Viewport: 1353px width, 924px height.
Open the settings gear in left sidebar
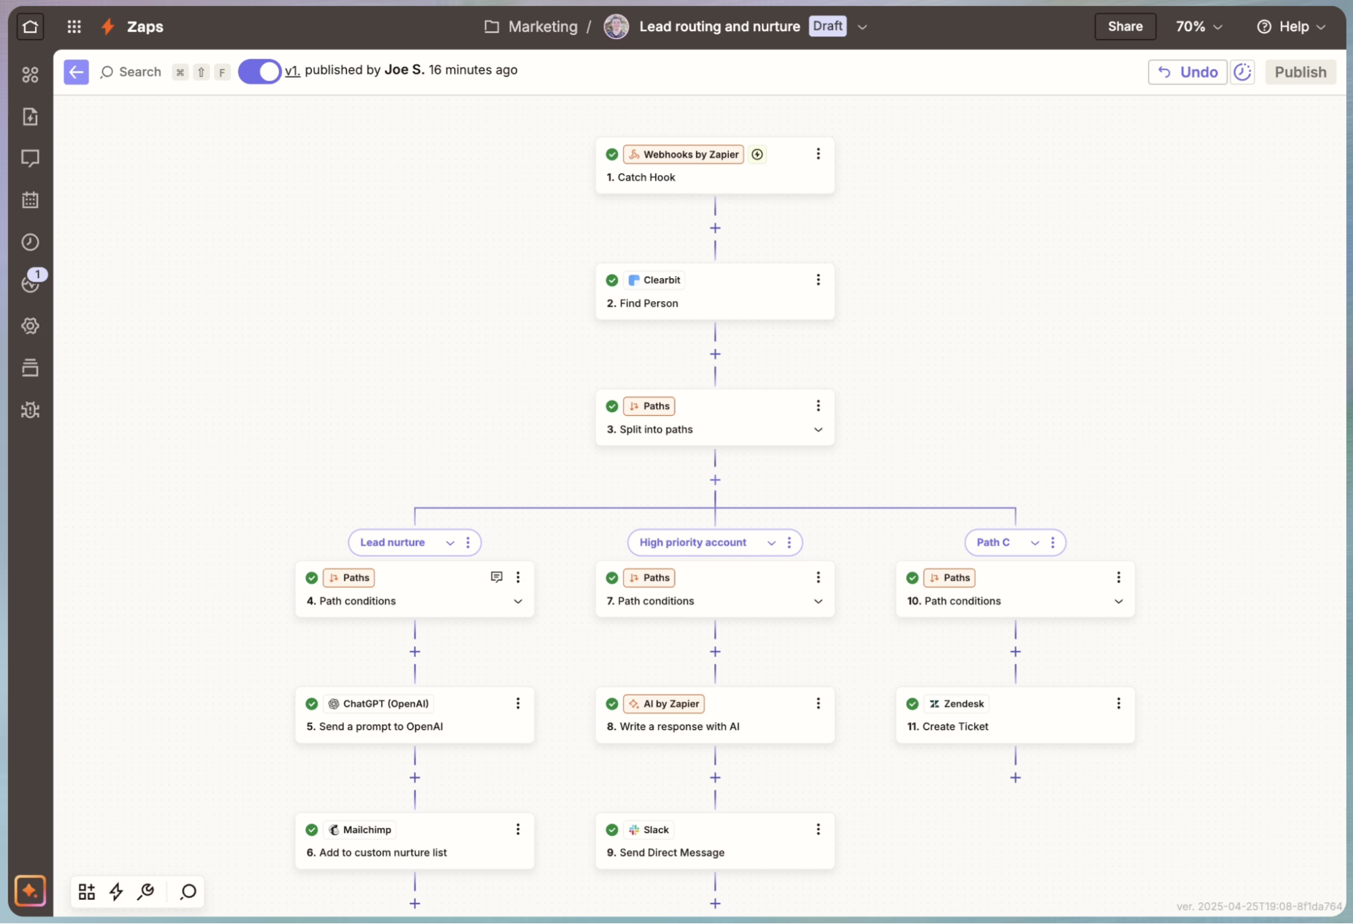[x=30, y=326]
